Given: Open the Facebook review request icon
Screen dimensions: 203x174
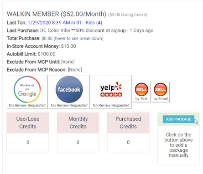Looking at the screenshot, I should [x=69, y=90].
